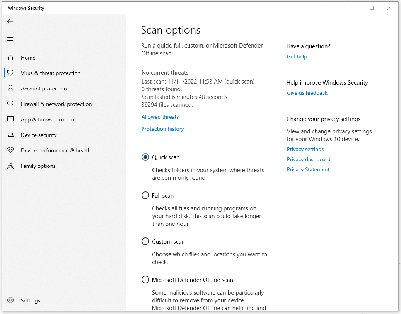Open Privacy dashboard link
Viewport: 401px width, 314px height.
click(309, 160)
